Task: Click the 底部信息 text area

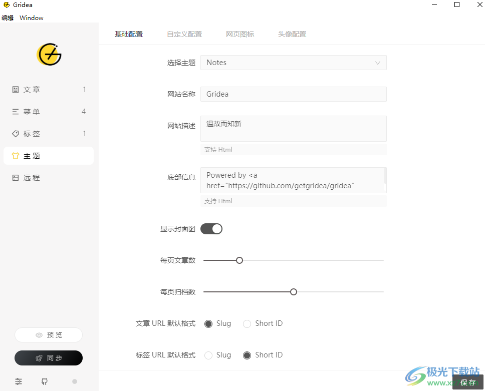Action: click(x=294, y=180)
